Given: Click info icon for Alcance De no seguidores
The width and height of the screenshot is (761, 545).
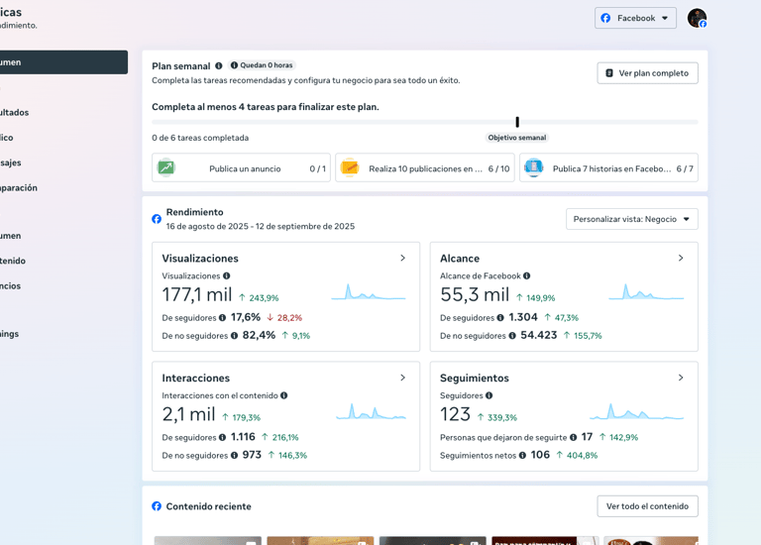Looking at the screenshot, I should point(512,336).
